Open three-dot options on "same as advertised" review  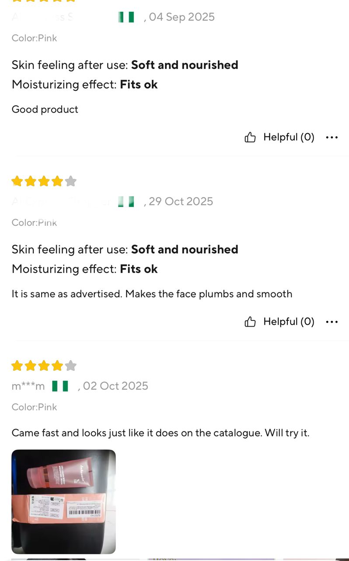(x=332, y=322)
